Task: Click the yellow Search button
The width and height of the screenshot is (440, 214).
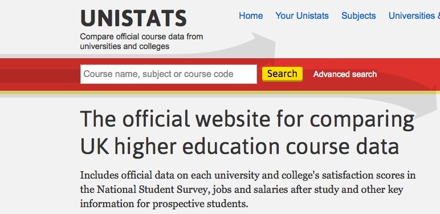Action: click(282, 74)
